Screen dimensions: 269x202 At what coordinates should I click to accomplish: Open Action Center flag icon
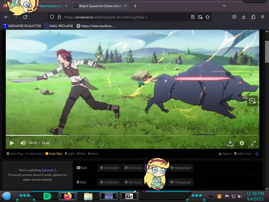tap(227, 196)
